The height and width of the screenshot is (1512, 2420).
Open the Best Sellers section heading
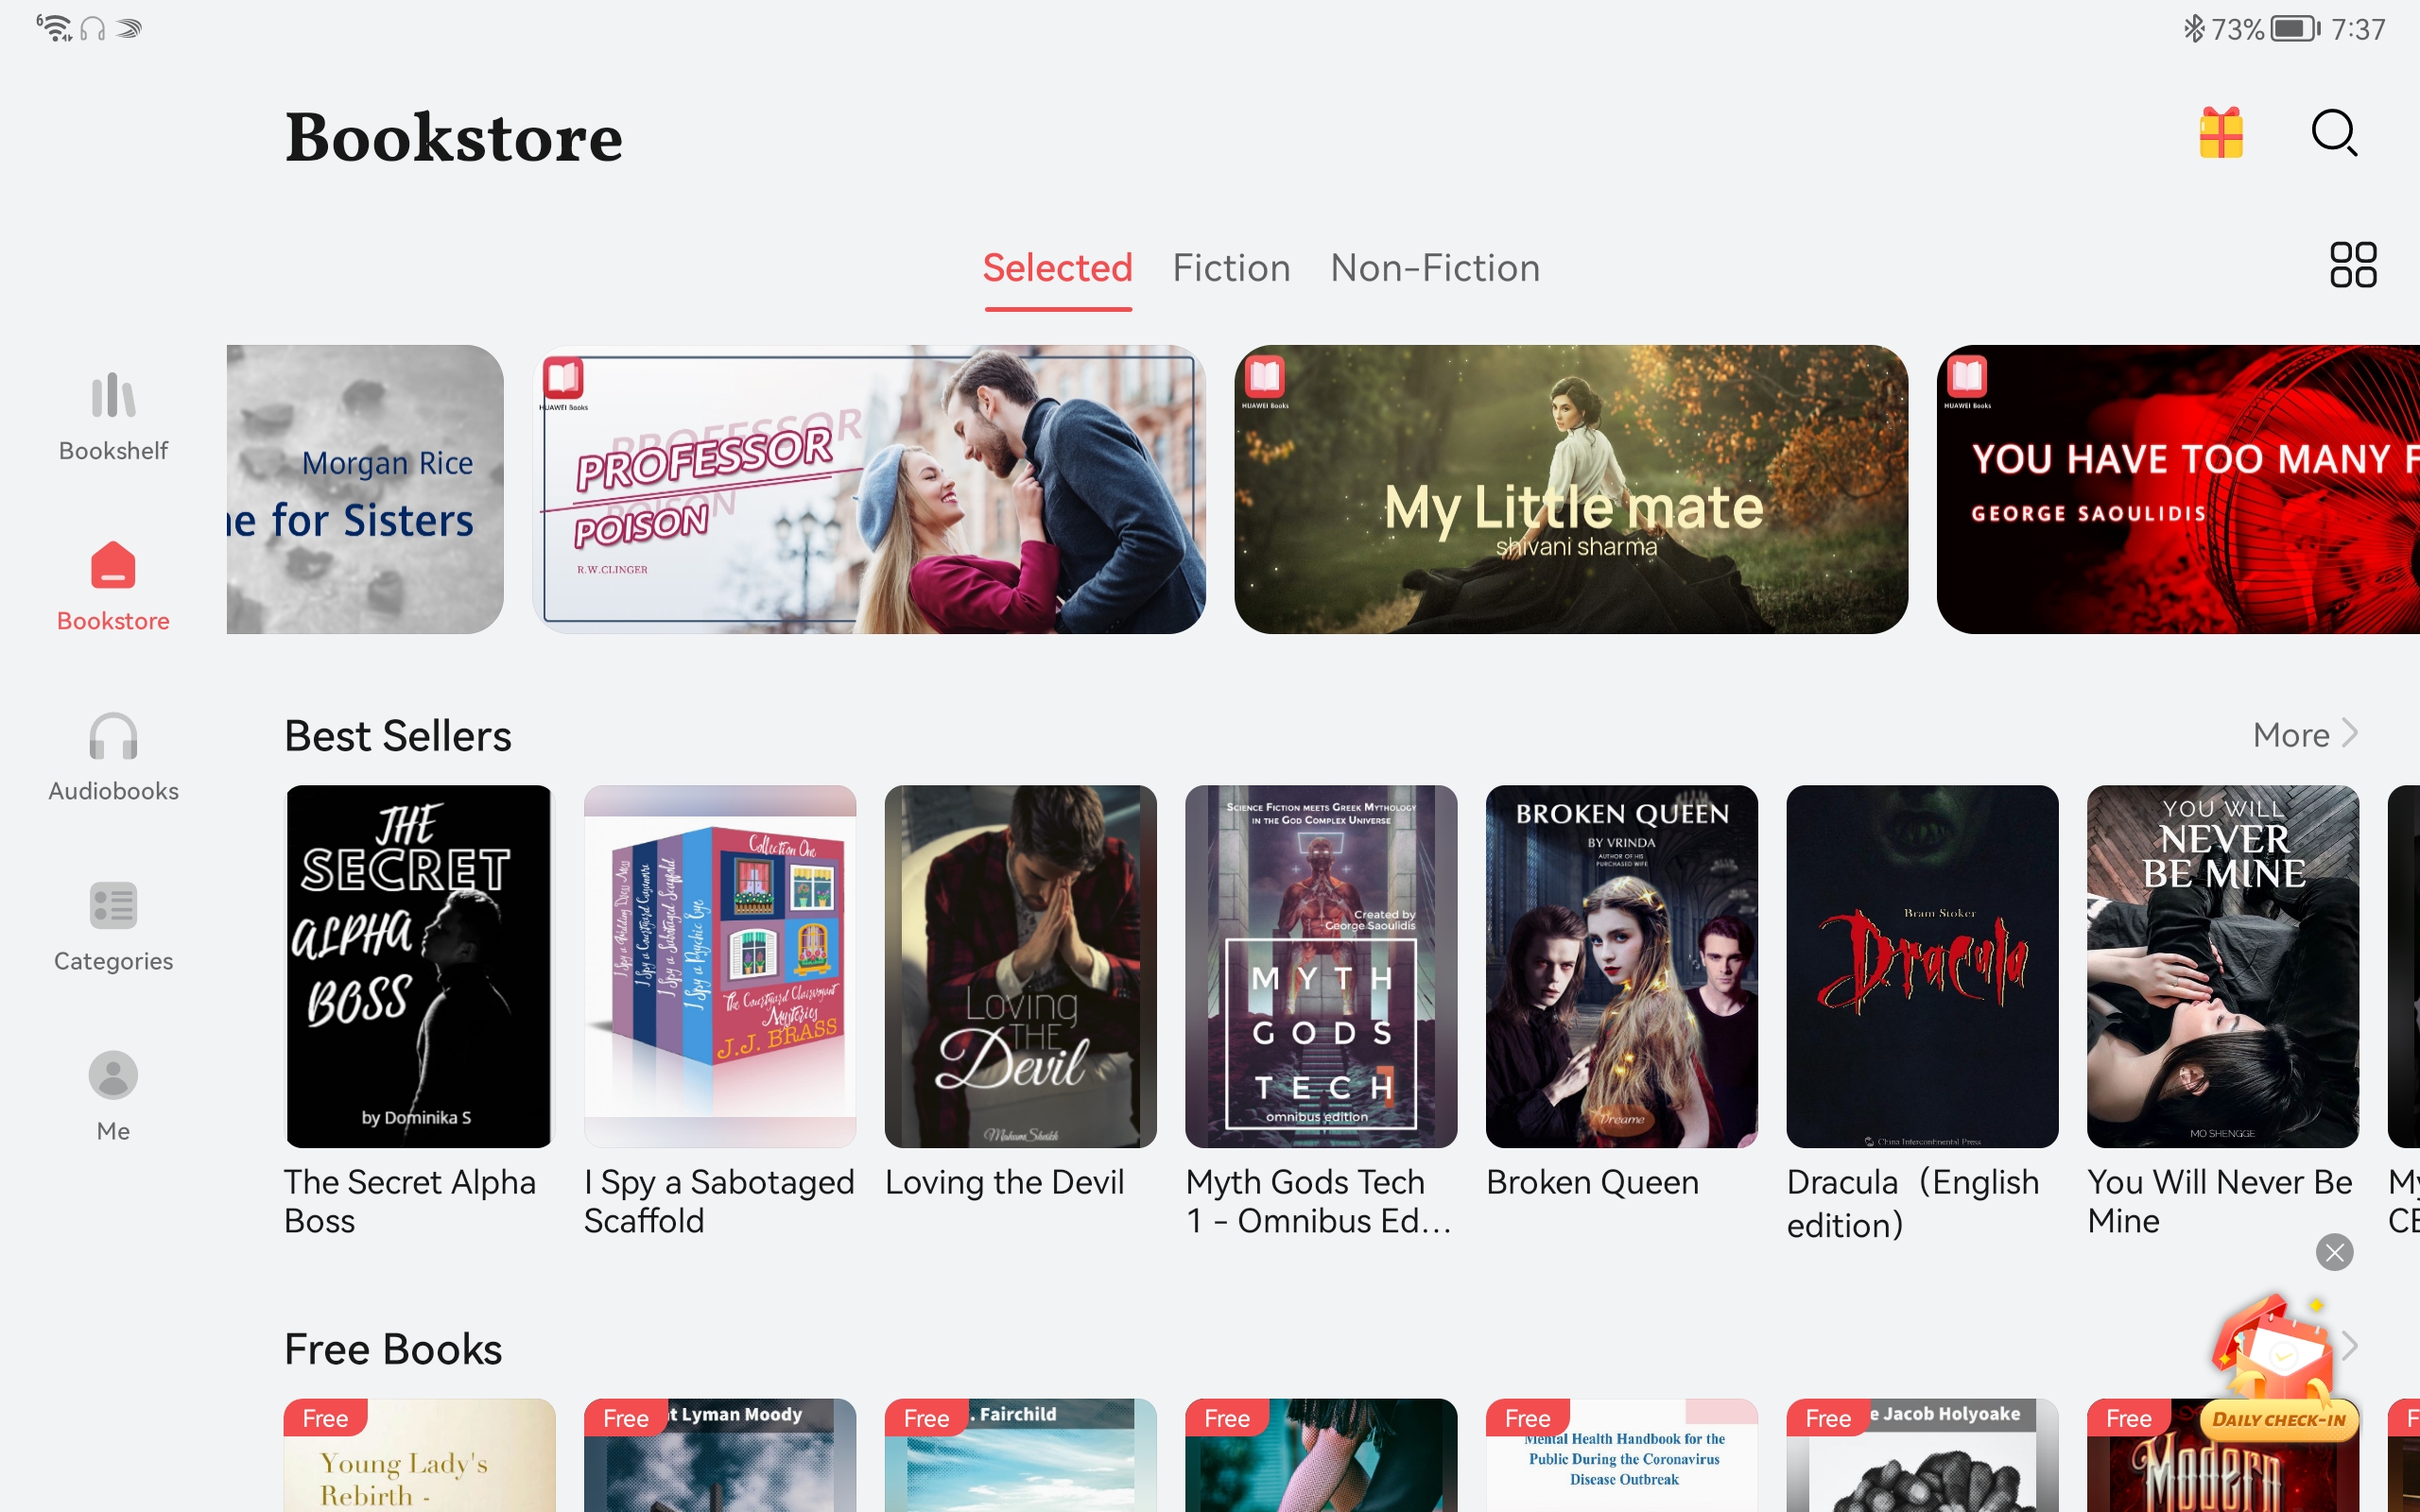[x=398, y=736]
